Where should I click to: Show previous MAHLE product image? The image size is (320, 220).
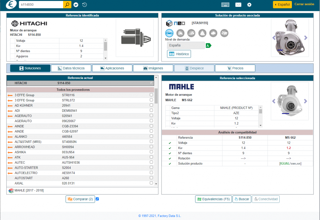274,101
